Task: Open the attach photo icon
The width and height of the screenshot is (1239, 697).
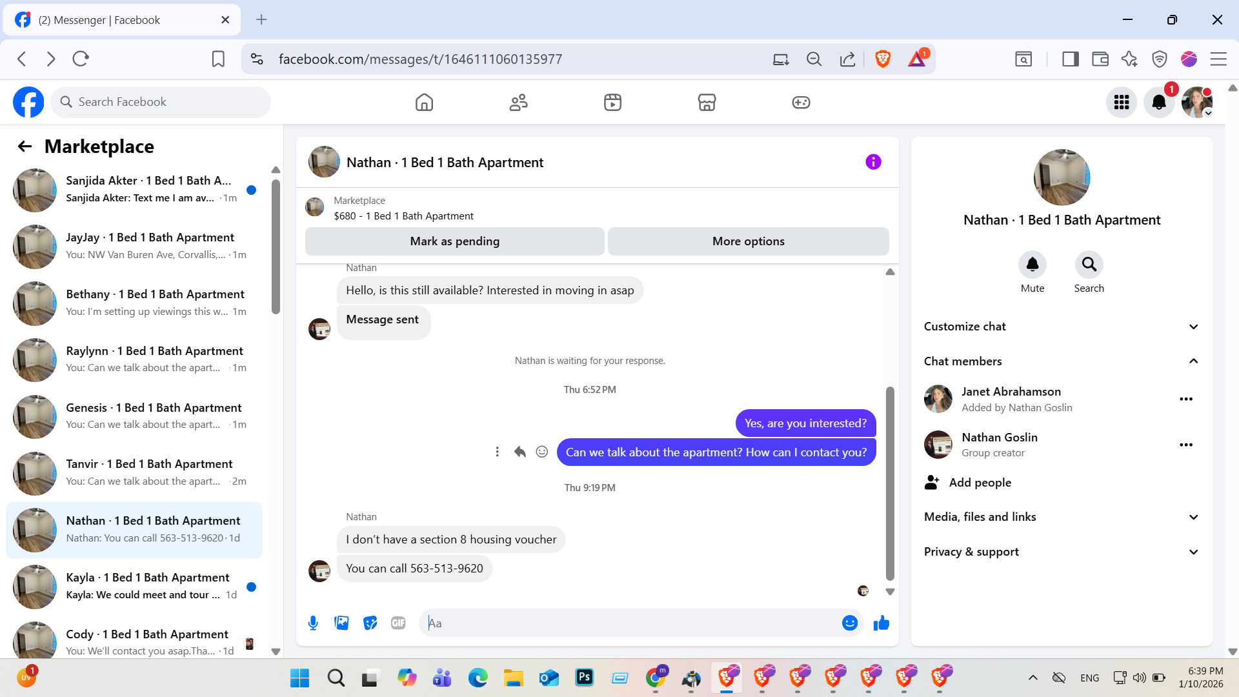Action: point(341,623)
